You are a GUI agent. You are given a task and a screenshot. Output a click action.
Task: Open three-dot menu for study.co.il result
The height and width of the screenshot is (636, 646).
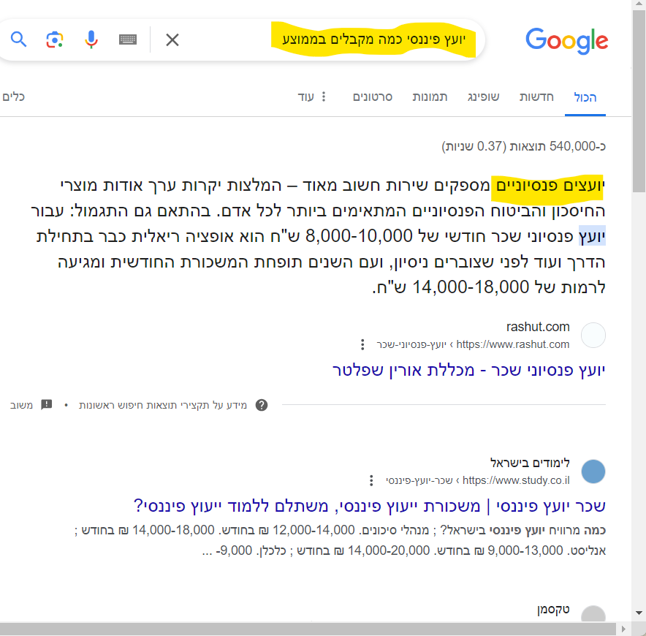click(371, 480)
